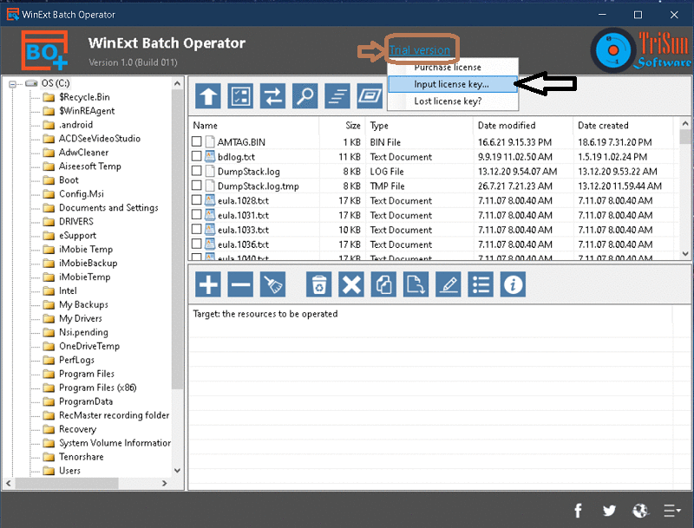Click the upward arrow navigation icon
The width and height of the screenshot is (694, 528).
pyautogui.click(x=207, y=95)
